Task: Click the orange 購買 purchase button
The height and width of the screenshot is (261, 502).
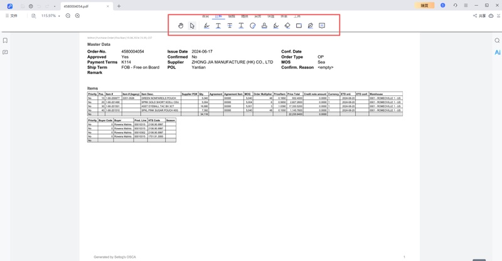Action: click(425, 6)
